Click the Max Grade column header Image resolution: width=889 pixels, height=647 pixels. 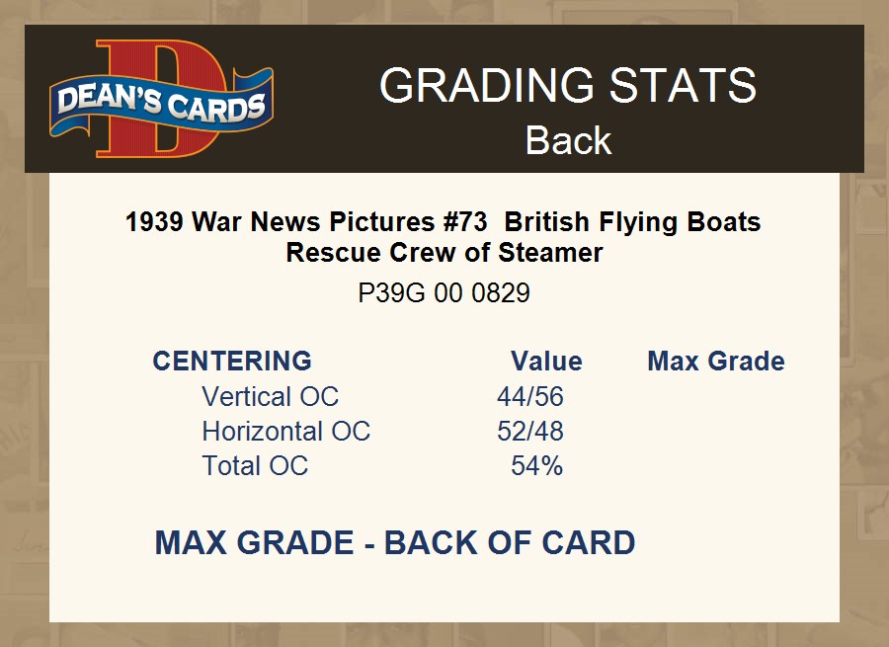point(716,361)
